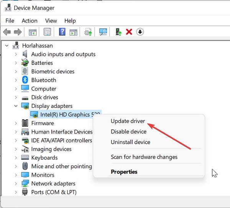Click the Batteries category icon
Screen dimensions: 230x208
(25, 63)
